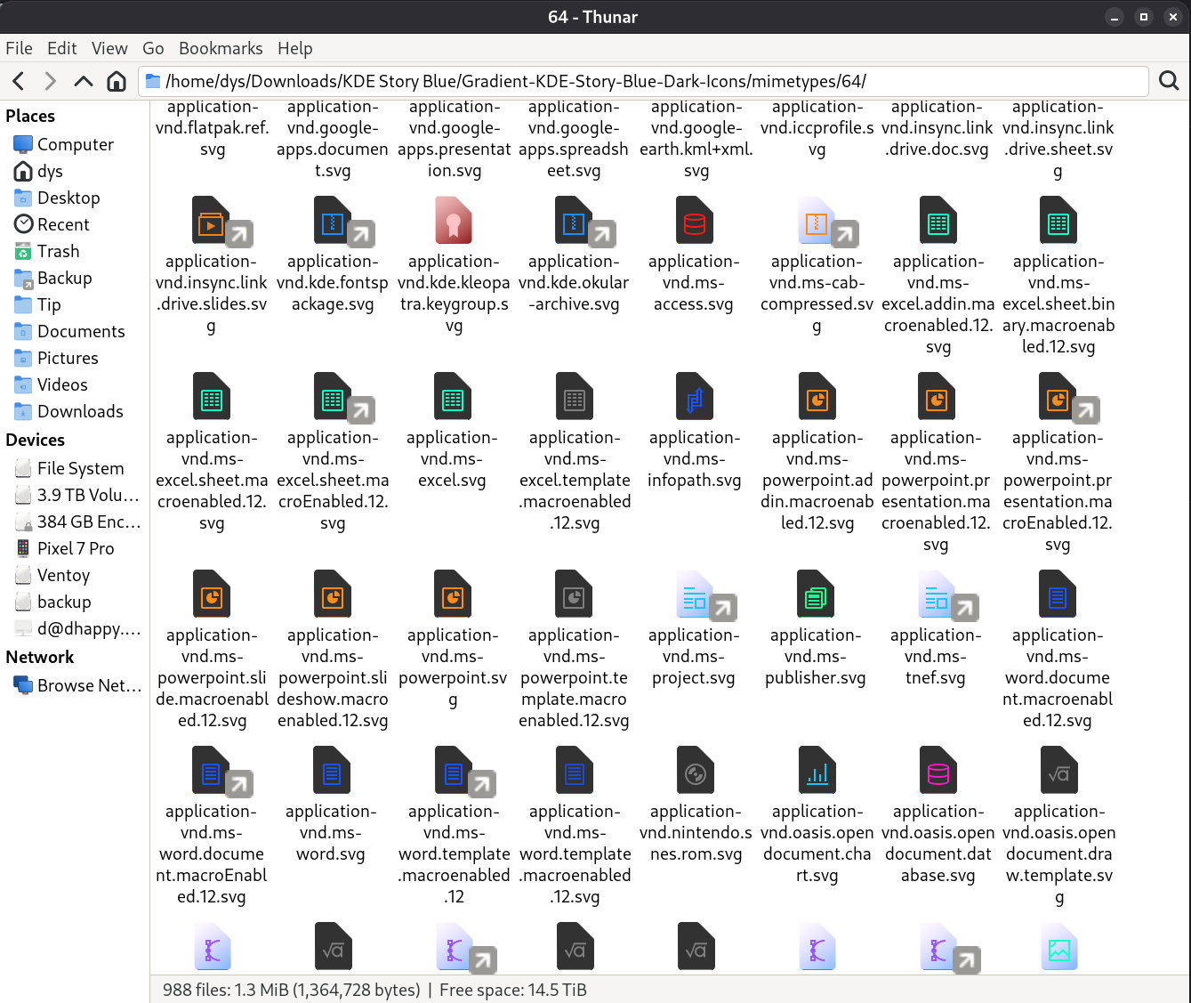
Task: Select the application-vnd.ms-access.svg database icon
Action: [x=696, y=220]
